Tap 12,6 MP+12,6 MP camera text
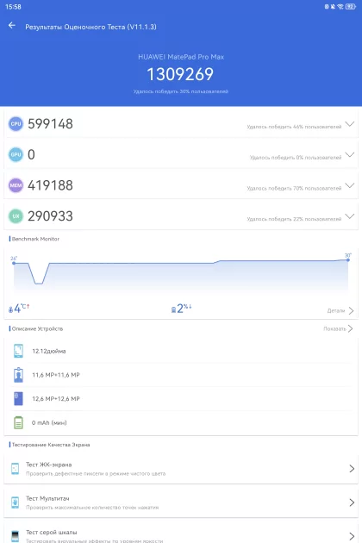 coord(56,399)
